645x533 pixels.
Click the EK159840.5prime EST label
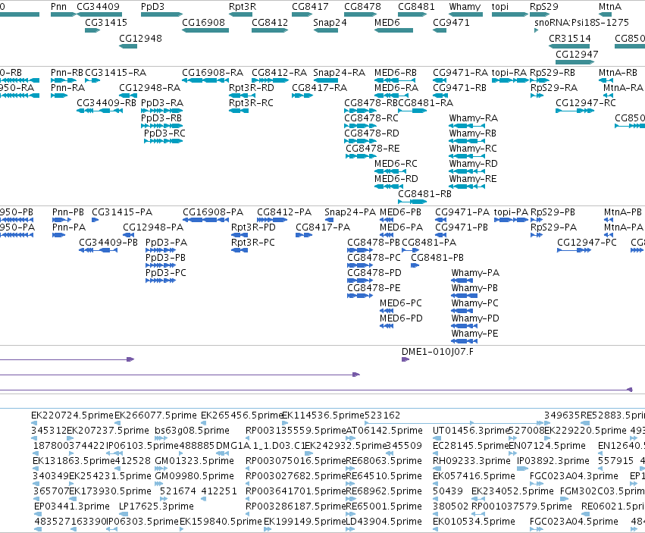pos(221,522)
